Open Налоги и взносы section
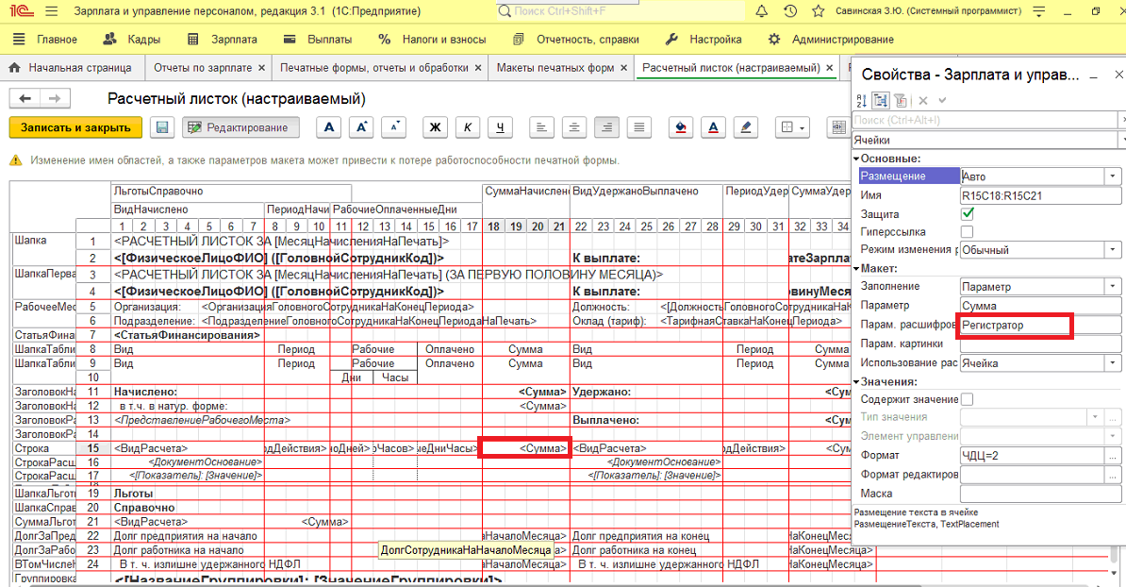The image size is (1126, 587). [432, 40]
